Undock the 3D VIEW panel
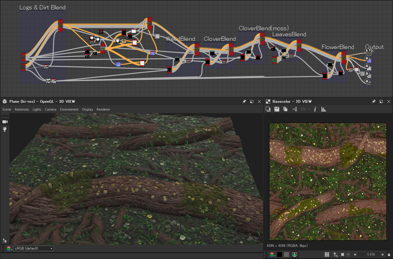Image resolution: width=393 pixels, height=259 pixels. (x=252, y=102)
